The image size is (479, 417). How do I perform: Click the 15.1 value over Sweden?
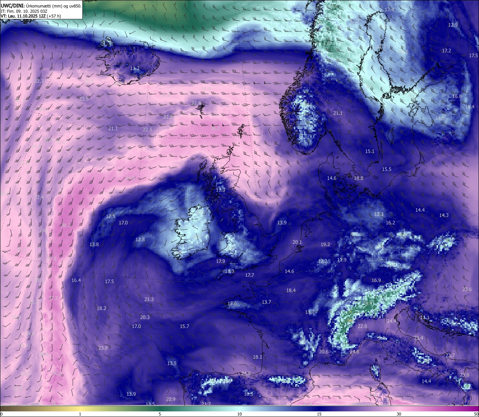tap(370, 151)
